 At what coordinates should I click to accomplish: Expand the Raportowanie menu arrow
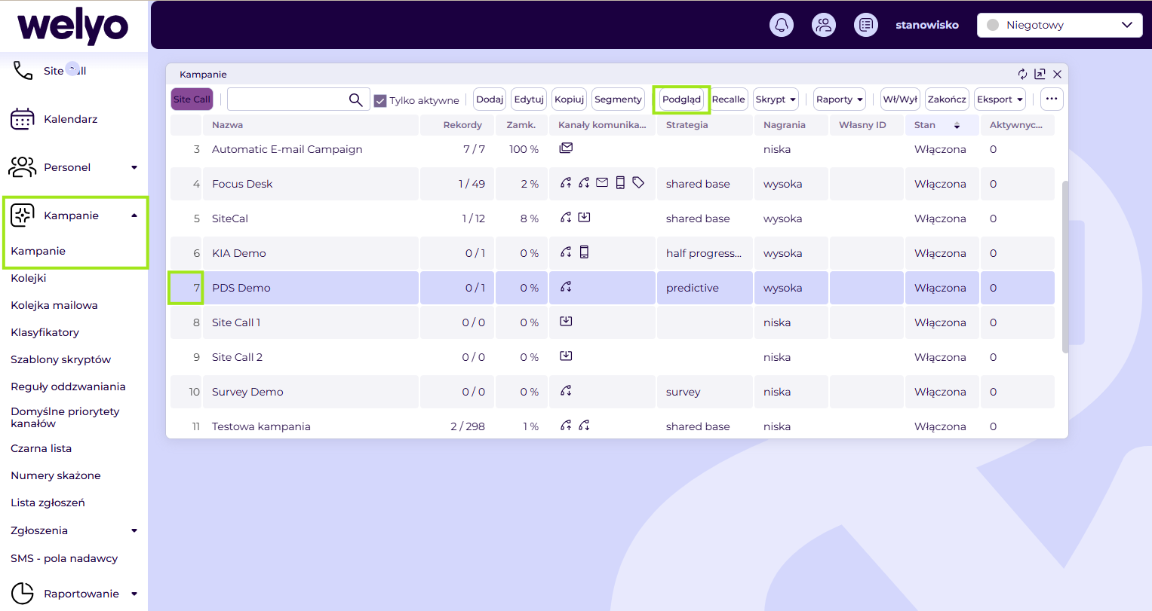click(x=134, y=594)
